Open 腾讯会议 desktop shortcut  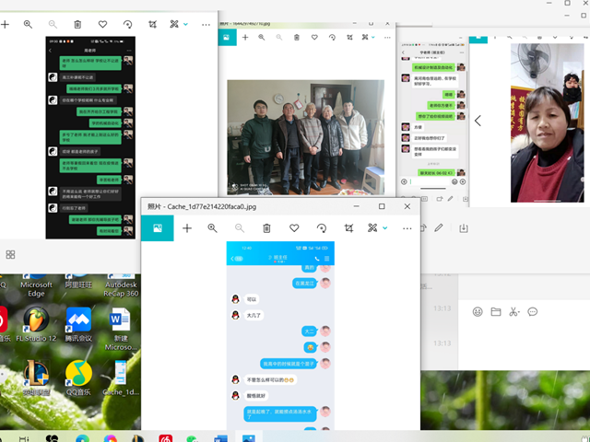(78, 324)
